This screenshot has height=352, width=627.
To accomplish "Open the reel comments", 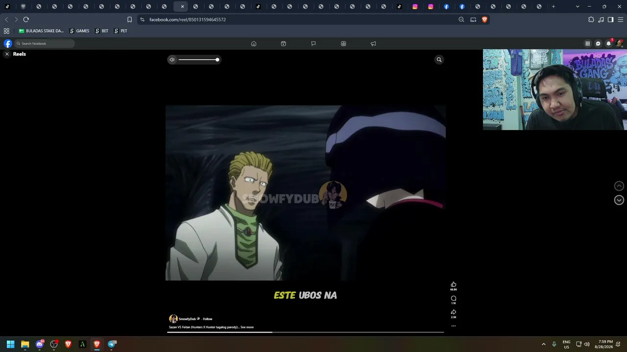I will click(x=454, y=298).
